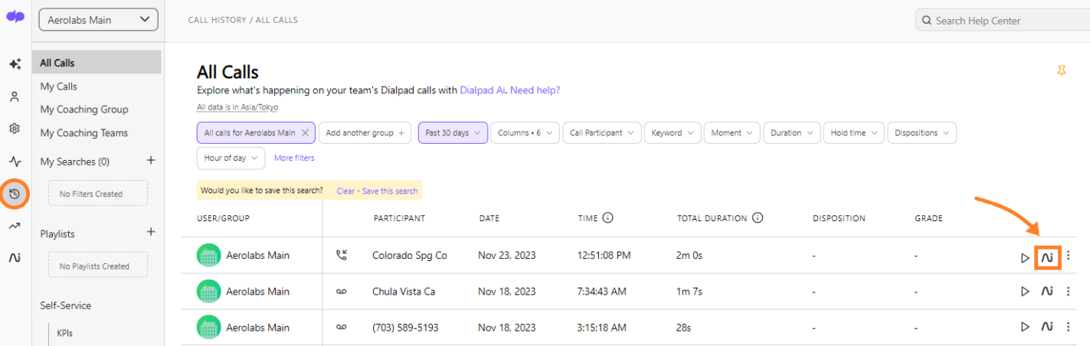The width and height of the screenshot is (1090, 346).
Task: Open the Columns • 6 dropdown
Action: coord(525,132)
